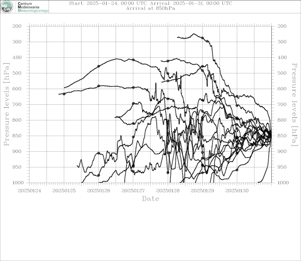Click the 20250124 date label
Viewport: 301px width, 261px height.
[29, 191]
